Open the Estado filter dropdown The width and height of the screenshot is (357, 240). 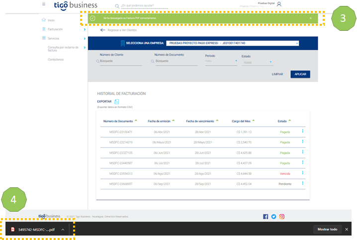point(258,63)
